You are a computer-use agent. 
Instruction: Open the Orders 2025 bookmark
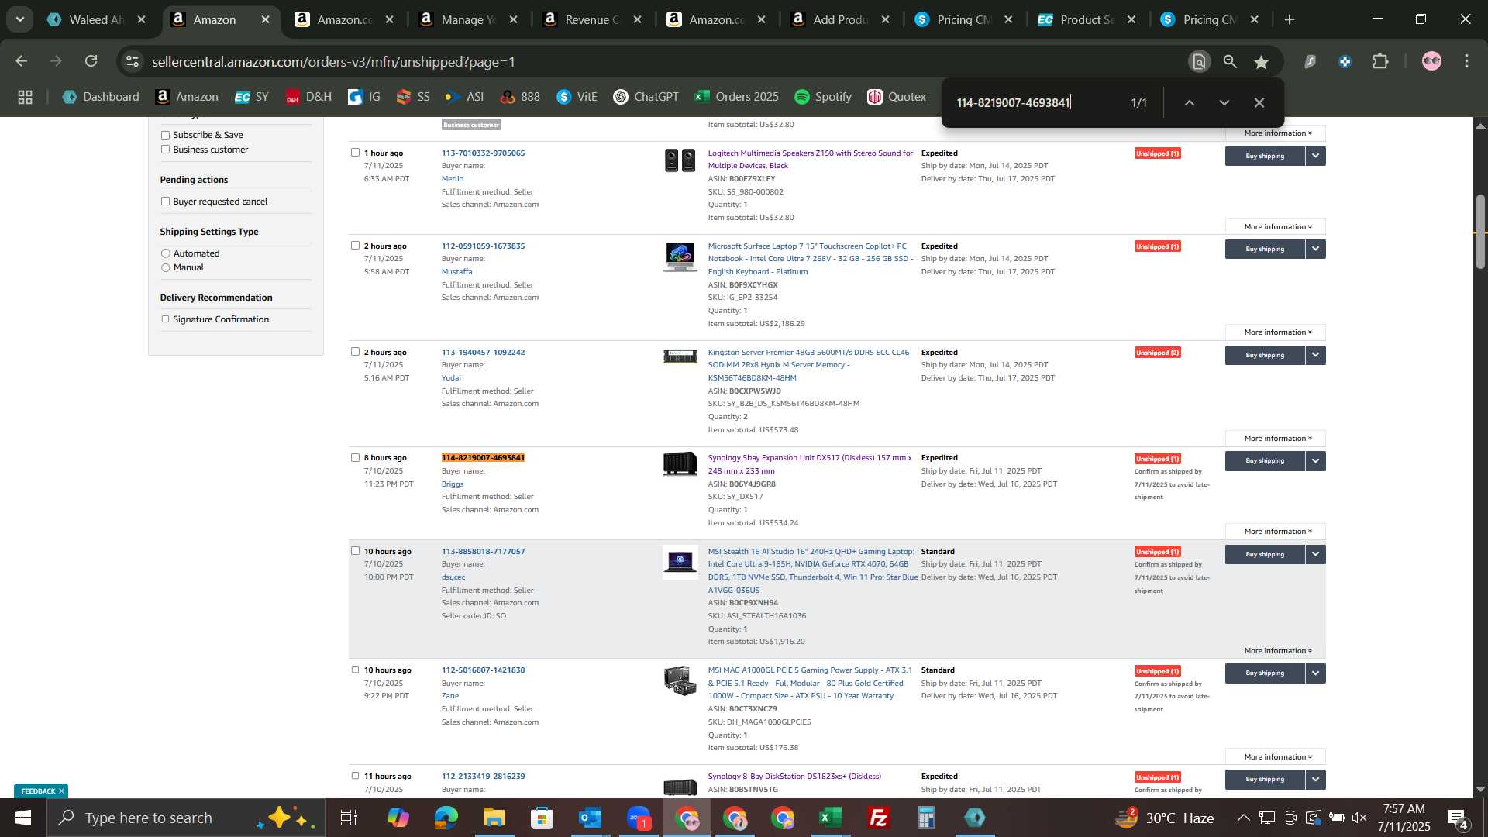point(736,97)
